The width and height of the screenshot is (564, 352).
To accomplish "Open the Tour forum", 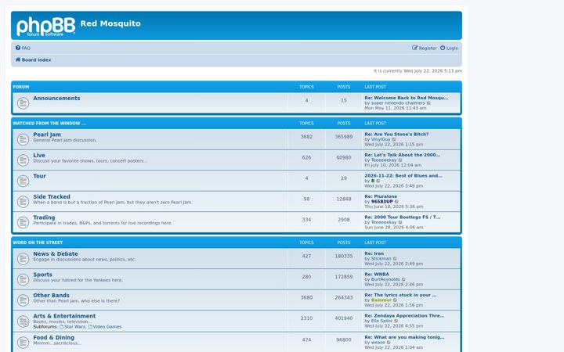I will pyautogui.click(x=40, y=176).
